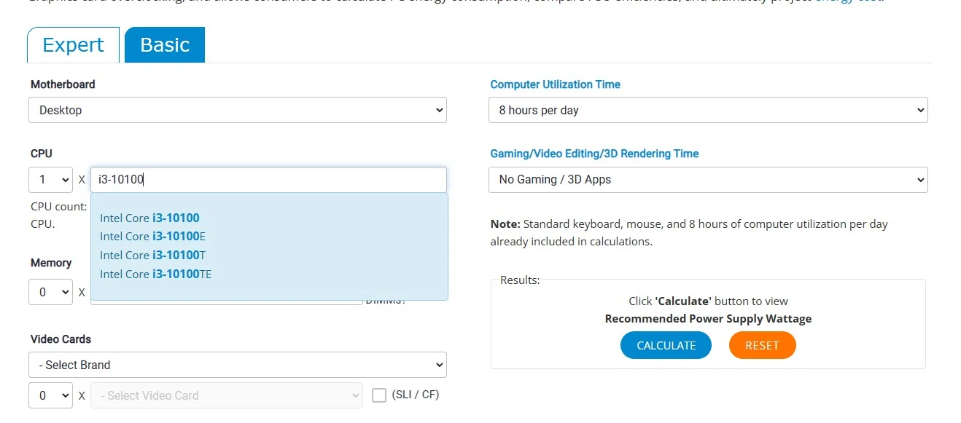961x423 pixels.
Task: Switch to the Expert tab
Action: tap(73, 45)
